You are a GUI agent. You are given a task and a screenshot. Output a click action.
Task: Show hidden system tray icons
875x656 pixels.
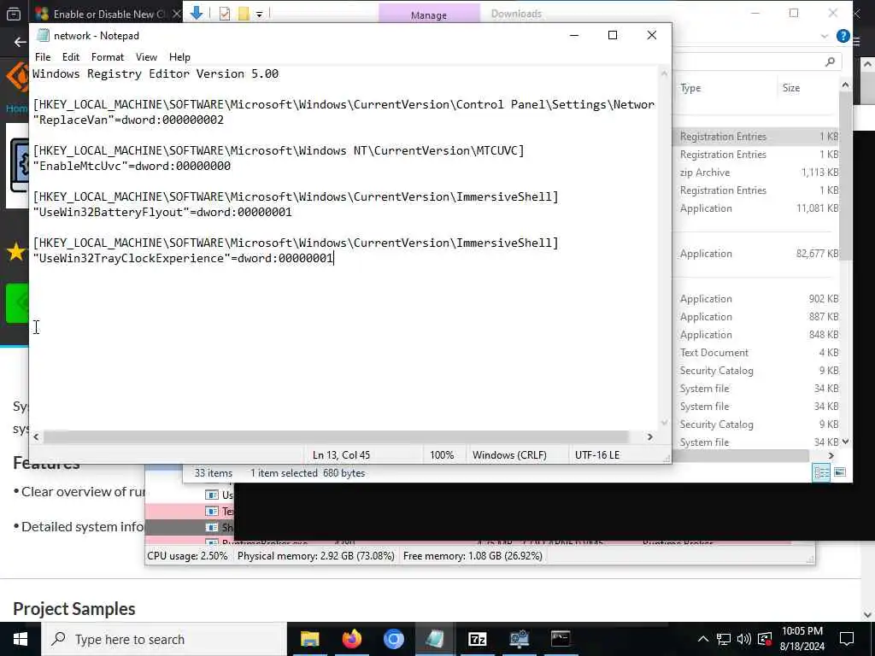coord(703,639)
